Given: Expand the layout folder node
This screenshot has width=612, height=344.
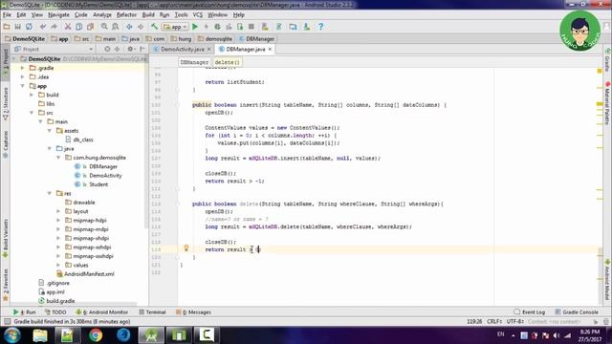Looking at the screenshot, I should point(58,211).
